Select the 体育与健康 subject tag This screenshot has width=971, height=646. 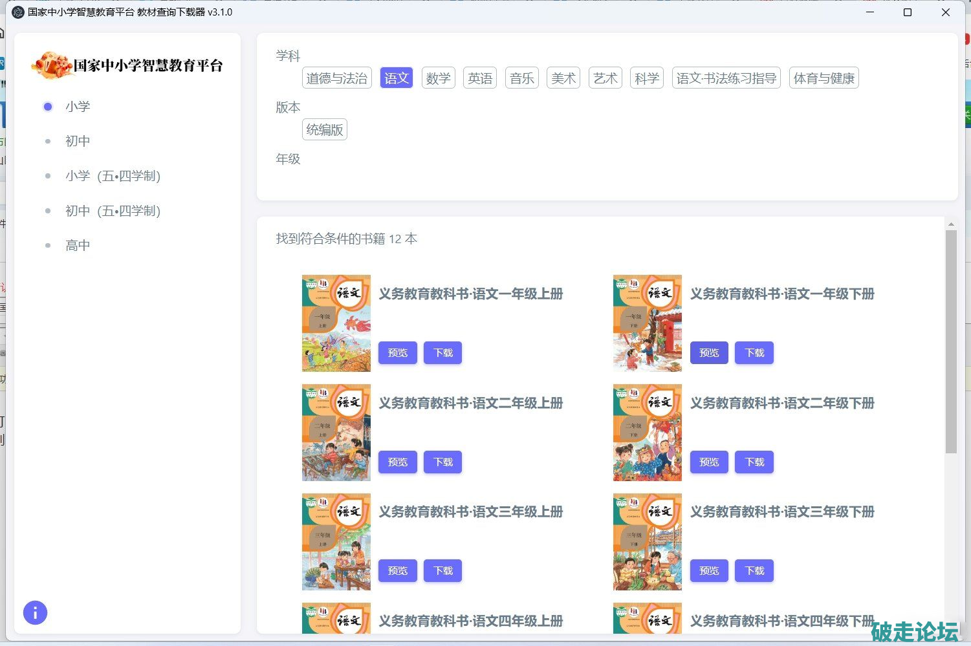(x=824, y=78)
